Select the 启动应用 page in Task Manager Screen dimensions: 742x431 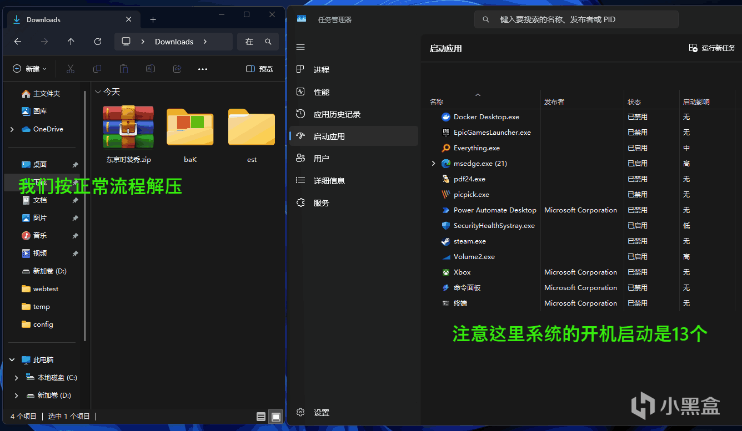click(x=354, y=136)
